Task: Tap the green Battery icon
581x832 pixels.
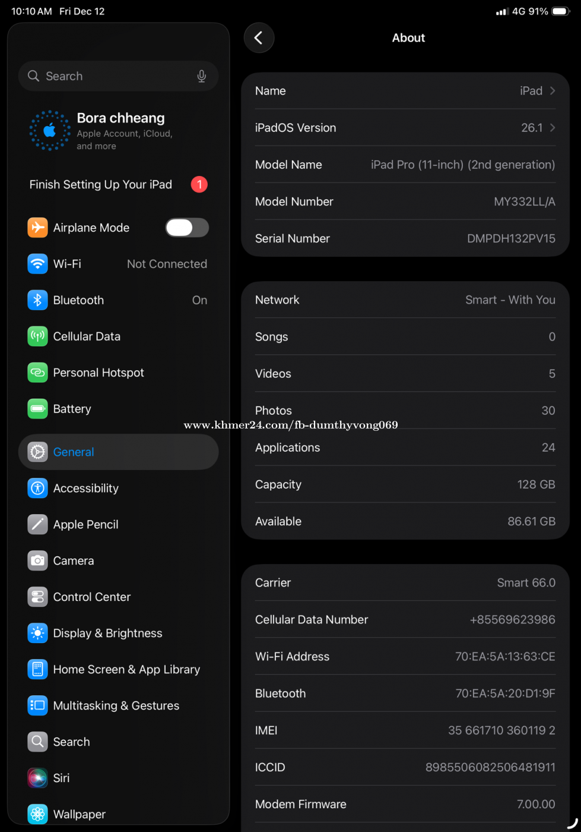Action: 37,409
